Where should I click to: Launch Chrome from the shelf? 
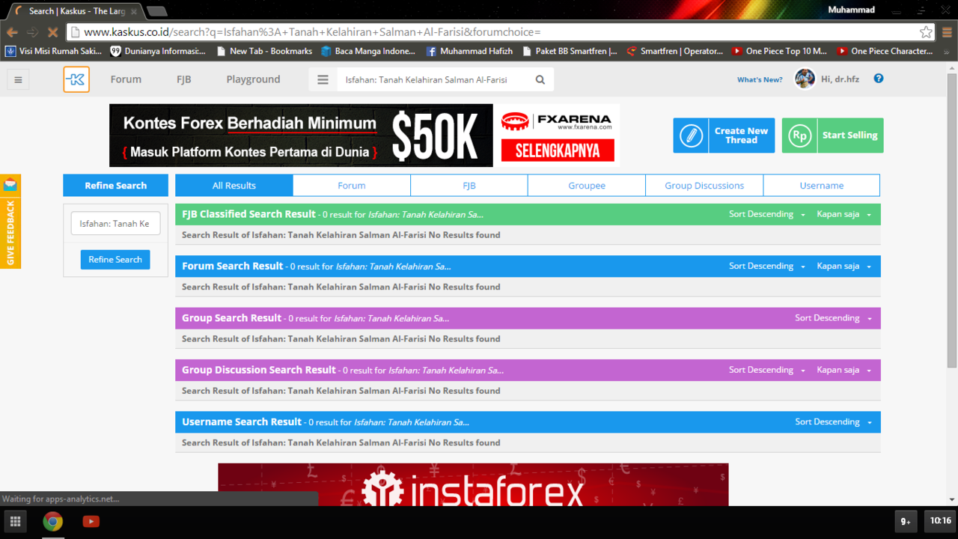click(x=52, y=521)
